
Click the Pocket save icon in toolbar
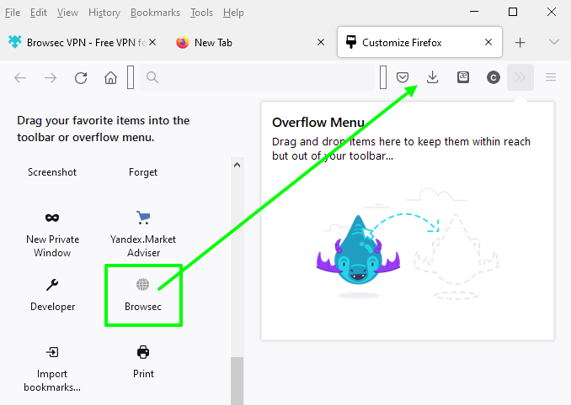pyautogui.click(x=403, y=77)
